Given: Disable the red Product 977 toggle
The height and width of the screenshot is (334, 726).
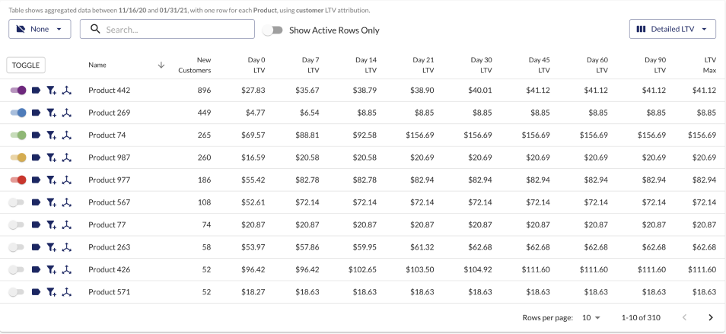Looking at the screenshot, I should (18, 180).
